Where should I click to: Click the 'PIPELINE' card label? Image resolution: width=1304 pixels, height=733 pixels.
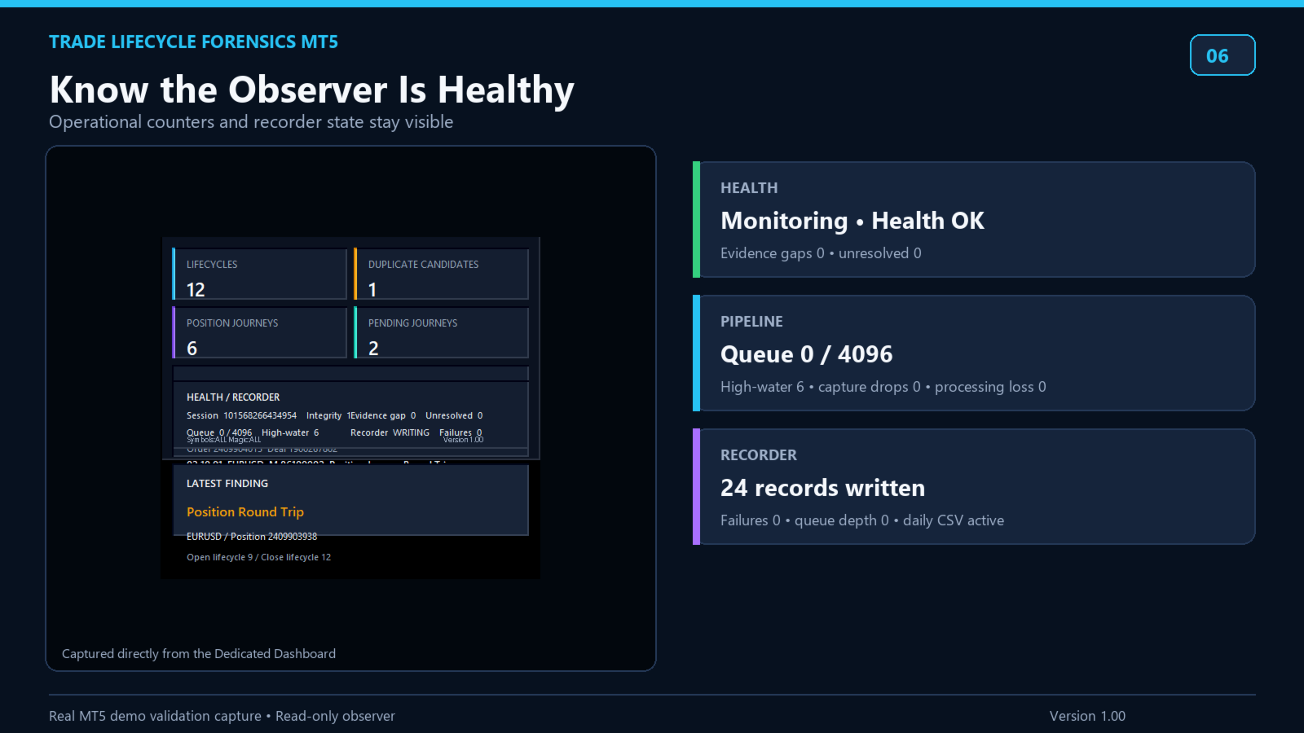pyautogui.click(x=751, y=322)
